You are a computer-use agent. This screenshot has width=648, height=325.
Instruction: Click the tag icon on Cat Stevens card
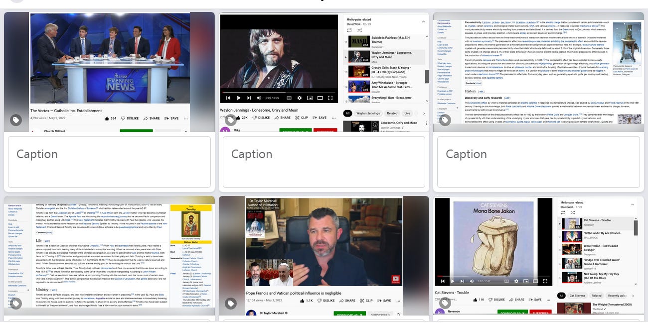point(445,304)
